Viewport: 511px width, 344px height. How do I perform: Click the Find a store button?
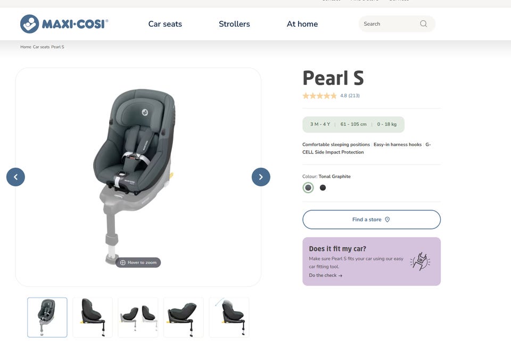tap(372, 219)
